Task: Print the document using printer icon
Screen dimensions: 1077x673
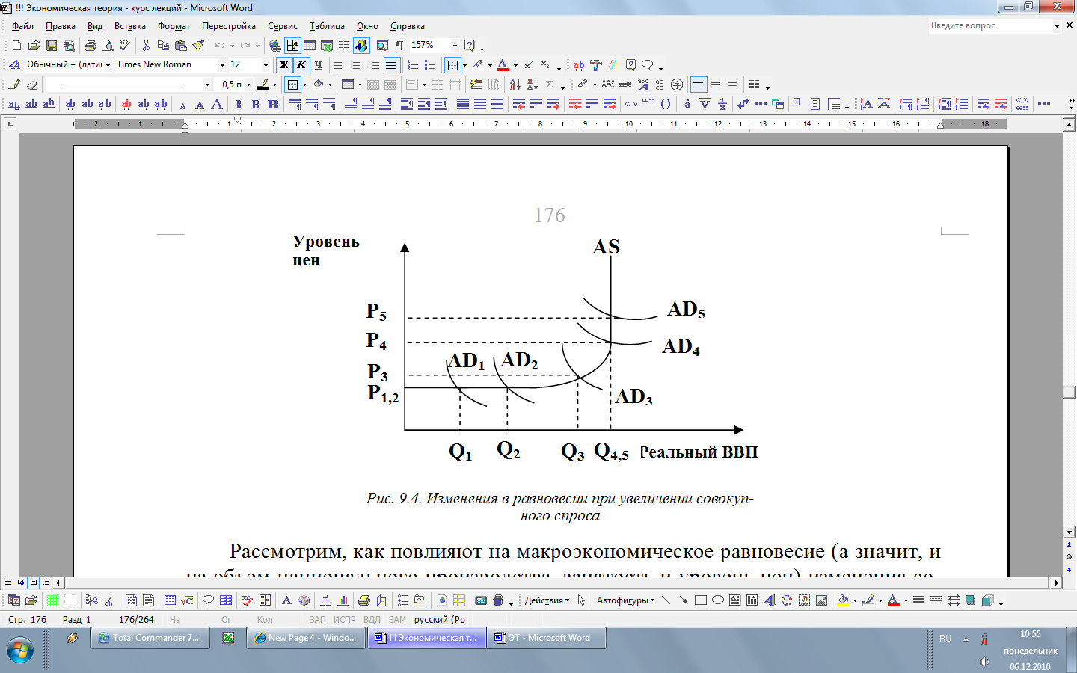Action: pyautogui.click(x=90, y=46)
